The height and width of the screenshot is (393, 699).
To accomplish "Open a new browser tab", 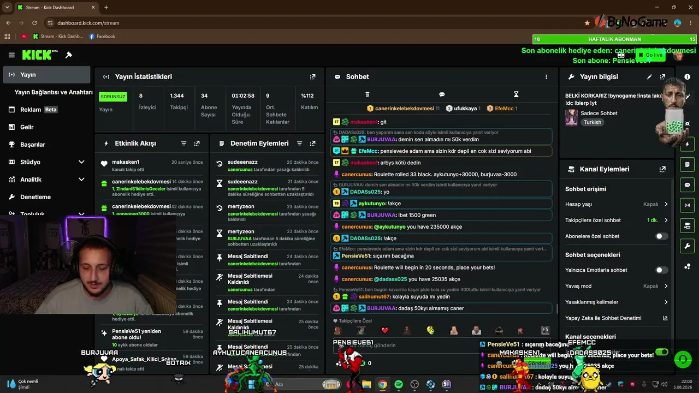I will pos(106,8).
